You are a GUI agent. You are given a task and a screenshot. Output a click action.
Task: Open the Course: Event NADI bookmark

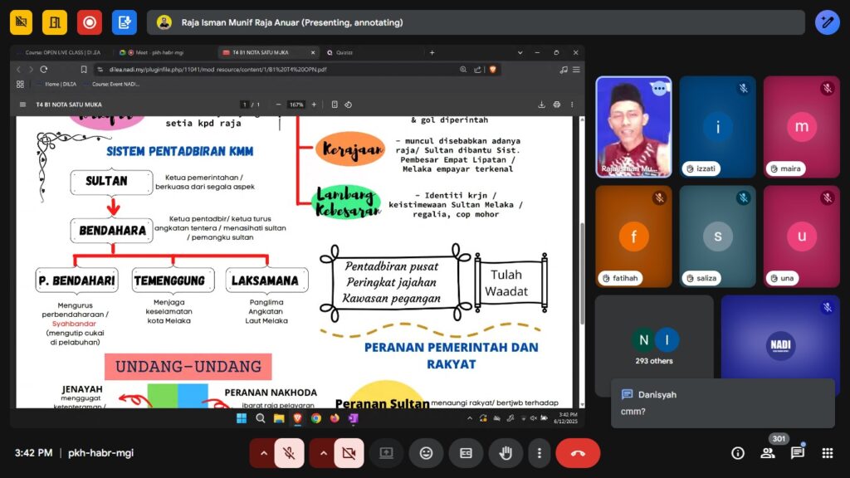tap(115, 84)
